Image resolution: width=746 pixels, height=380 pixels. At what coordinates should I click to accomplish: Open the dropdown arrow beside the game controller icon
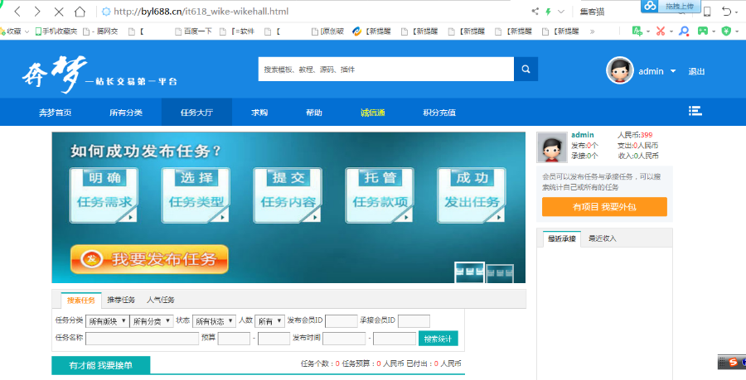pos(714,31)
